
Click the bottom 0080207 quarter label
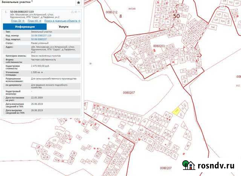pos(165,168)
